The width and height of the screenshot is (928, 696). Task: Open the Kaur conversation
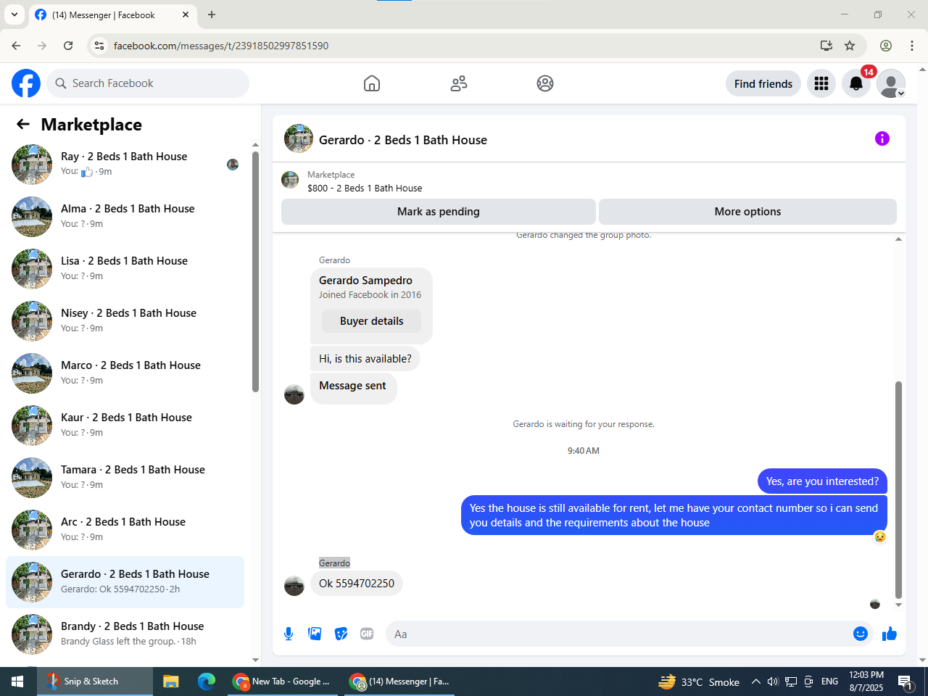tap(125, 426)
